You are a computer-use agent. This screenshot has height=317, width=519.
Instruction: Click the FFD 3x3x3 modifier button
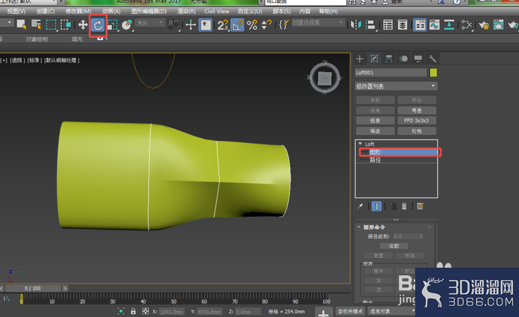point(417,120)
